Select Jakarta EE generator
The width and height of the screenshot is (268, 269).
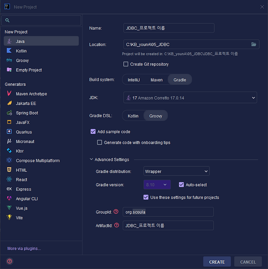click(x=41, y=103)
